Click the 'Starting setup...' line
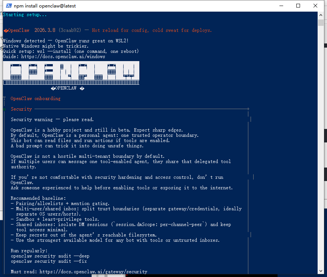This screenshot has width=327, height=277. pyautogui.click(x=25, y=15)
